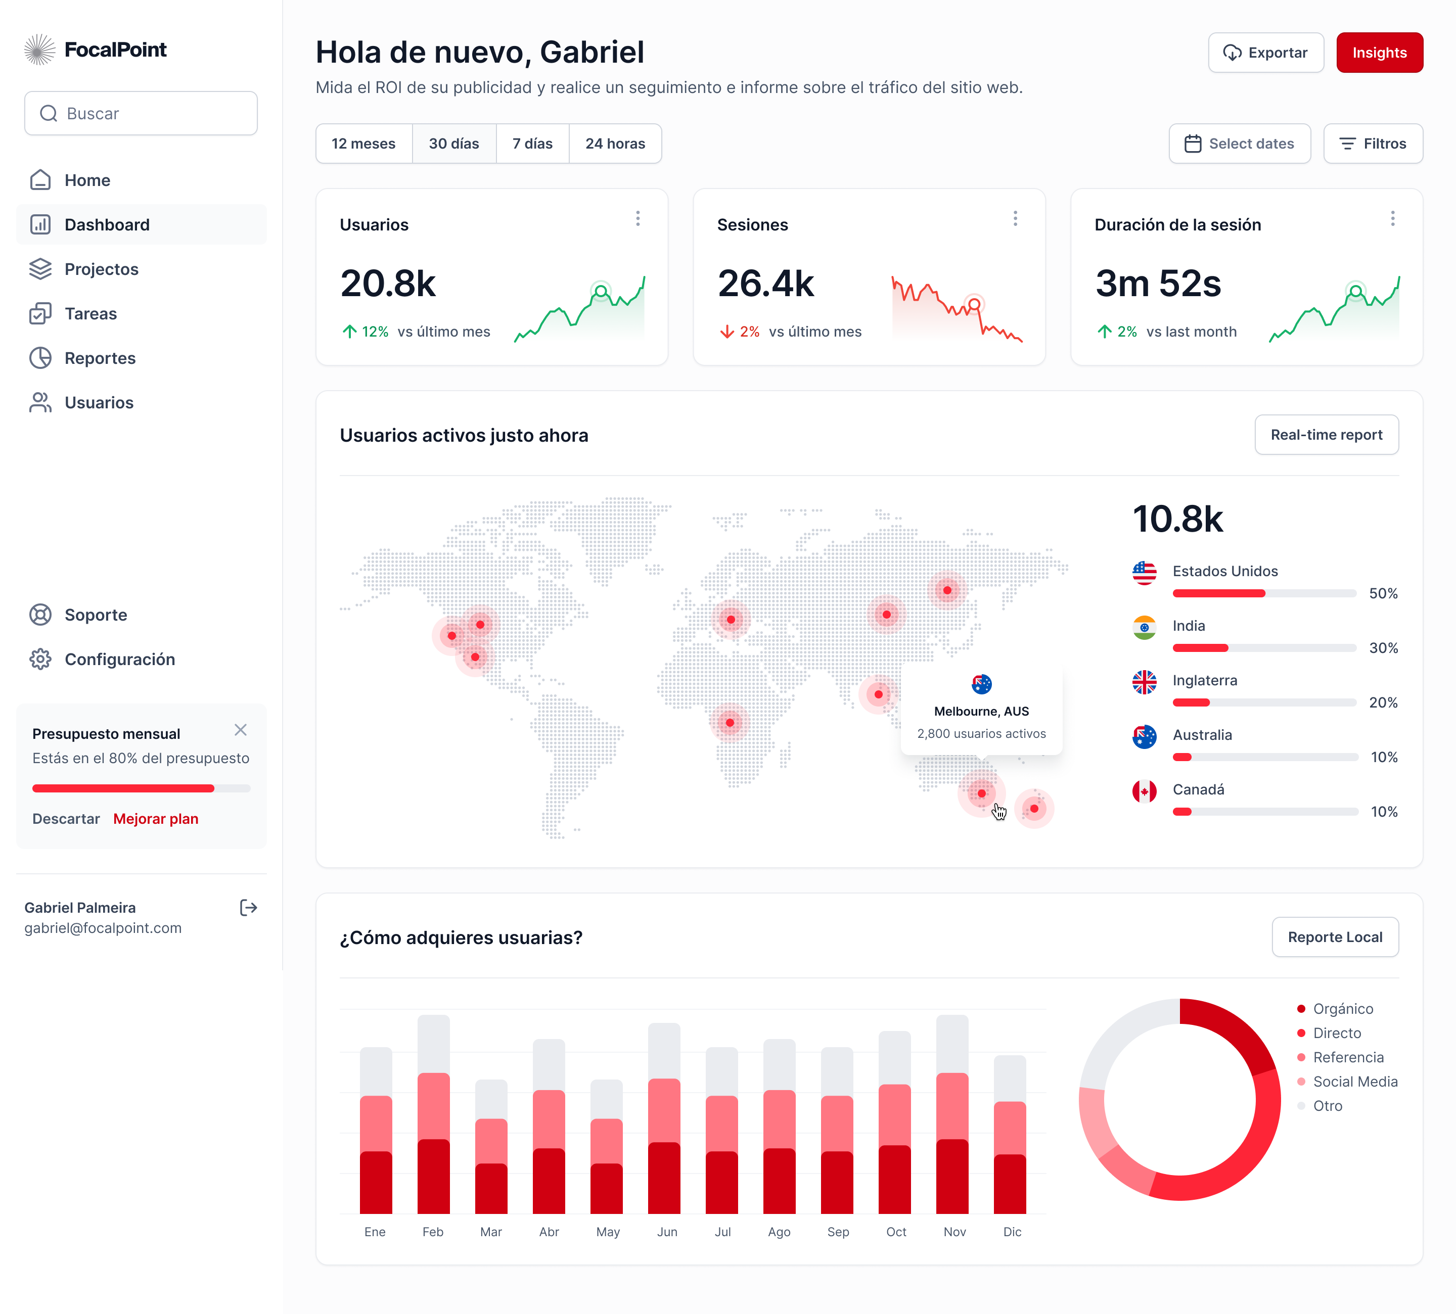The height and width of the screenshot is (1314, 1456).
Task: Click the logout icon next to Gabriel Palmeira
Action: click(x=248, y=908)
